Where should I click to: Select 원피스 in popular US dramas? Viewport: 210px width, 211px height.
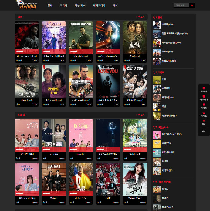(x=165, y=189)
